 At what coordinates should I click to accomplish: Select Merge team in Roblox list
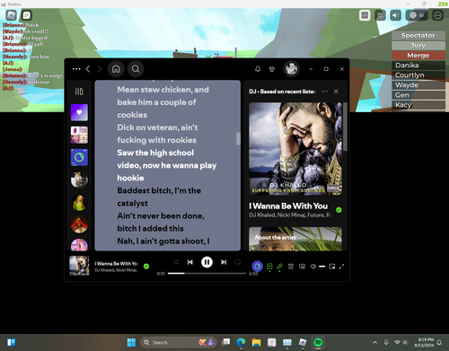pos(418,56)
